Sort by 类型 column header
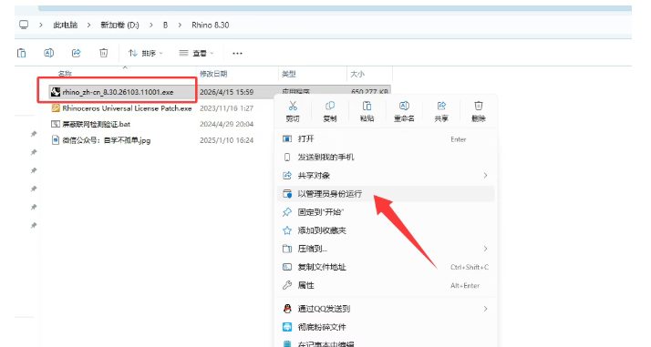 click(288, 74)
